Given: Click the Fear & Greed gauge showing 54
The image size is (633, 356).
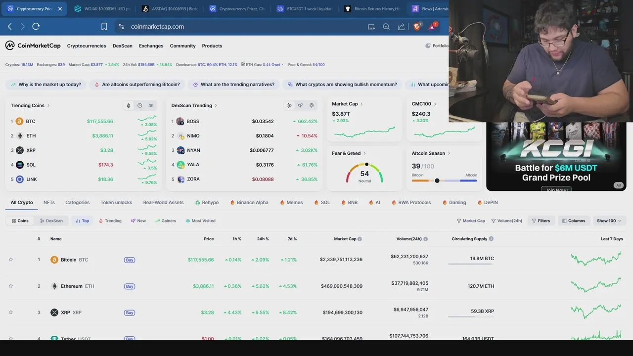Looking at the screenshot, I should [x=364, y=172].
